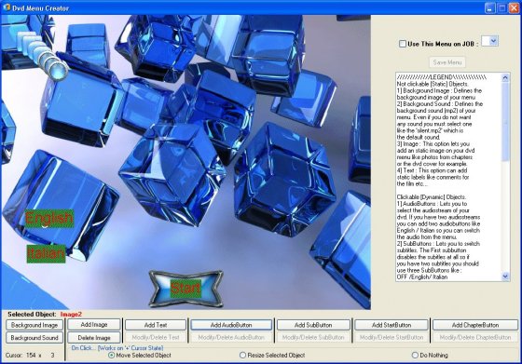Click the legend scrollbar down arrow
The height and width of the screenshot is (364, 522).
505,276
